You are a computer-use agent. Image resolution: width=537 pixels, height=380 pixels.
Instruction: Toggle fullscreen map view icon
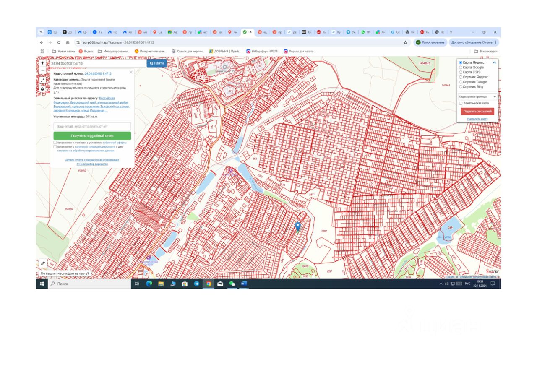click(42, 80)
